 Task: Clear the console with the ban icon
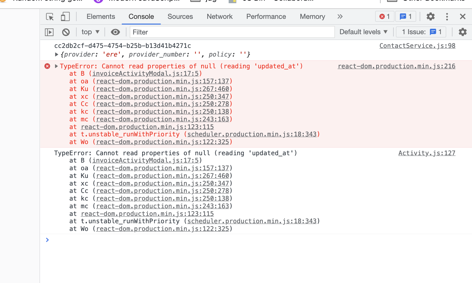66,32
